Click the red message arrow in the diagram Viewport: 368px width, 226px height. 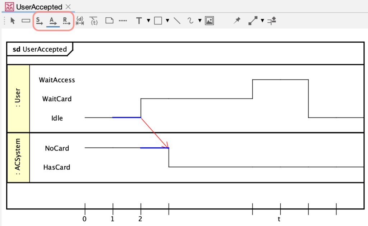(154, 132)
